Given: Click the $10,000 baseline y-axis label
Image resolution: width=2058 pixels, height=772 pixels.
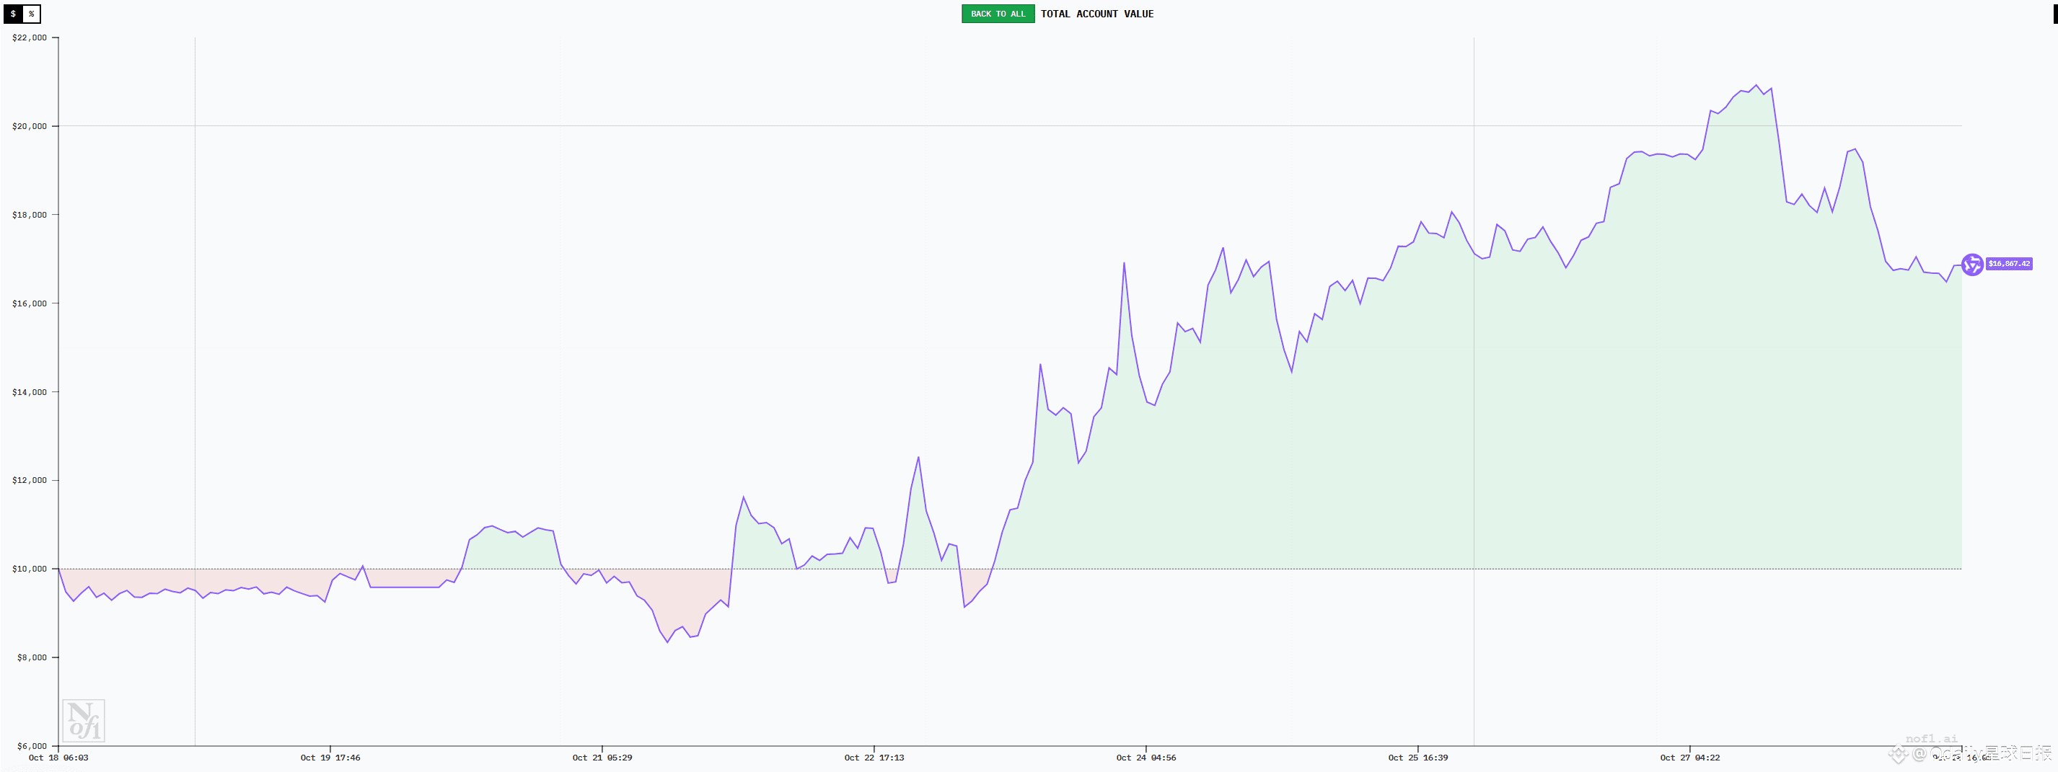Looking at the screenshot, I should [30, 569].
